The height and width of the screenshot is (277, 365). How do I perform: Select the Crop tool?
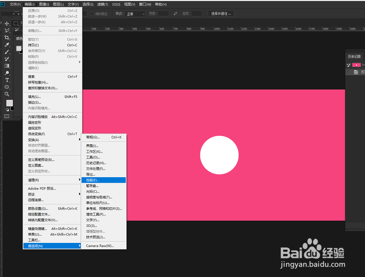coord(7,37)
